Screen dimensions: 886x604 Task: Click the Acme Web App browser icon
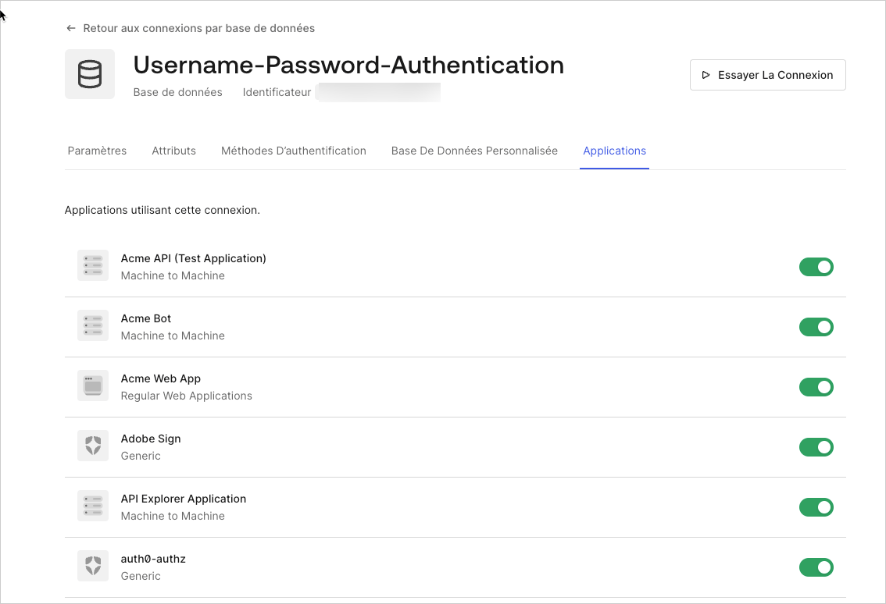point(93,385)
